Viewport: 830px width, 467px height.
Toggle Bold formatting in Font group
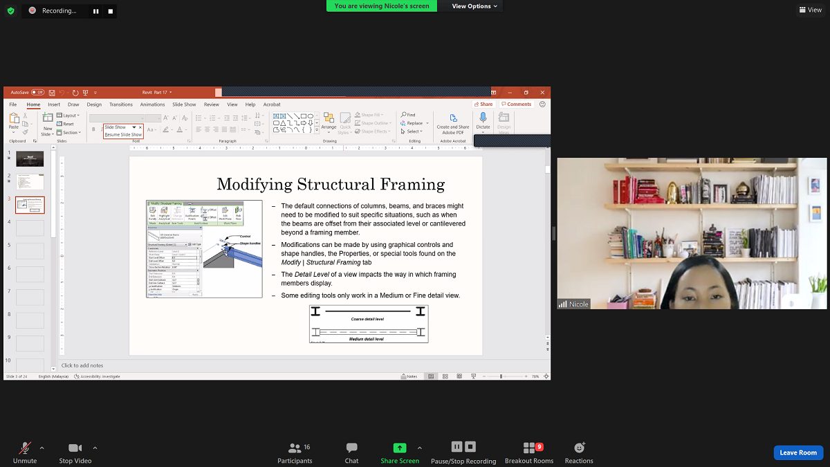[x=93, y=129]
